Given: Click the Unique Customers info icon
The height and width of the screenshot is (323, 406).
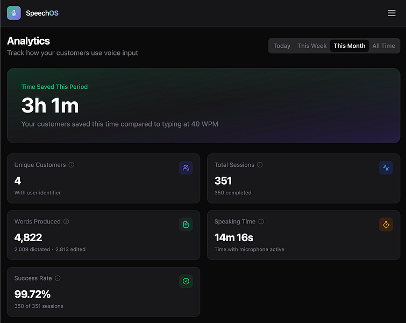Looking at the screenshot, I should pos(72,165).
